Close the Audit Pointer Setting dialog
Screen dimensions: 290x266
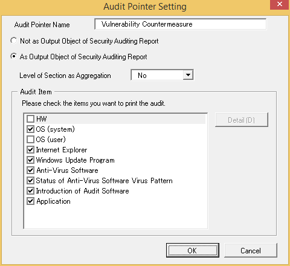(x=280, y=4)
